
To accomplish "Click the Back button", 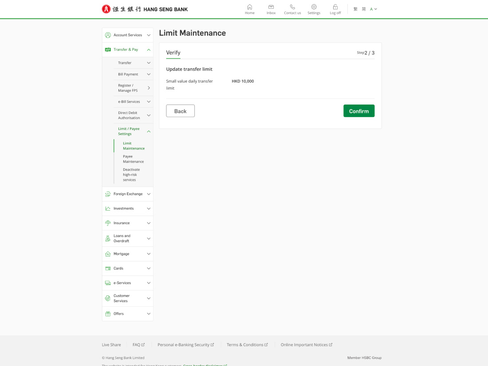I will coord(180,111).
